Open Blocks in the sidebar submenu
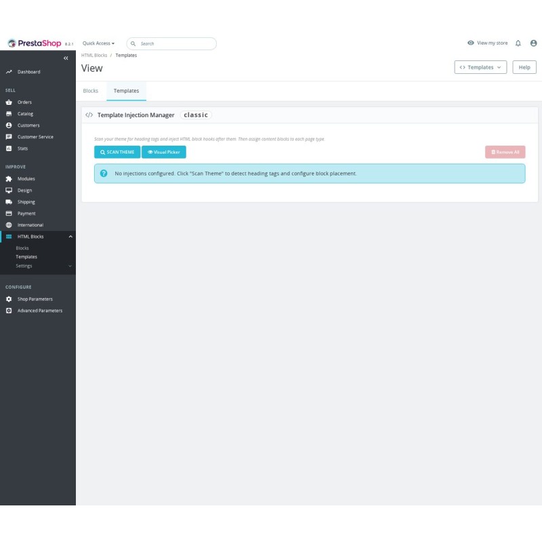This screenshot has width=542, height=542. pos(22,248)
